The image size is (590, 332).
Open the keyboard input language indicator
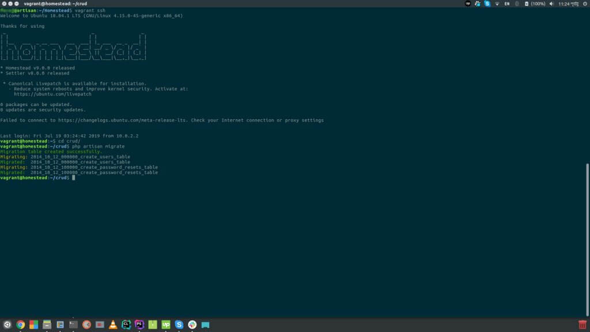click(507, 4)
